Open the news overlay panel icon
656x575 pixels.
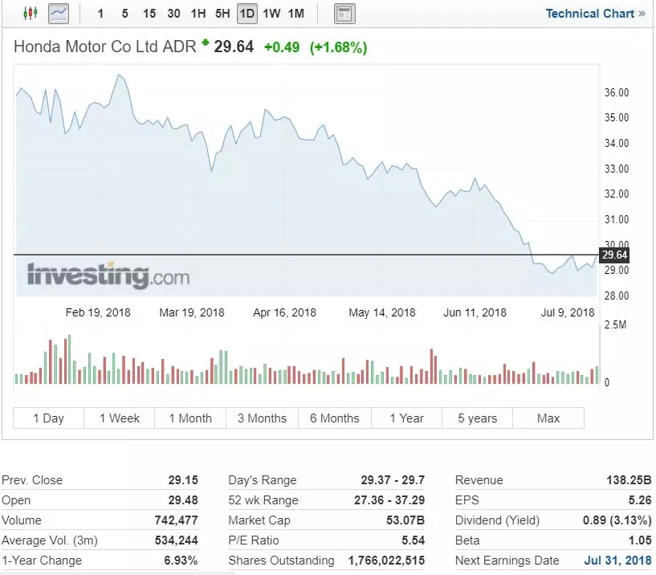pos(344,14)
